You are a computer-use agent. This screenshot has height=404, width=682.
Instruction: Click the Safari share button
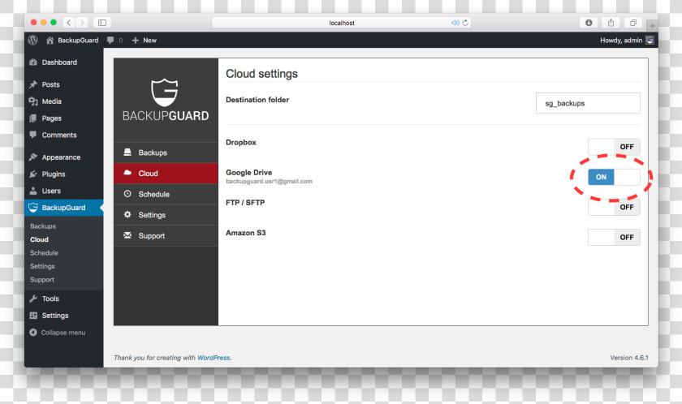(611, 23)
